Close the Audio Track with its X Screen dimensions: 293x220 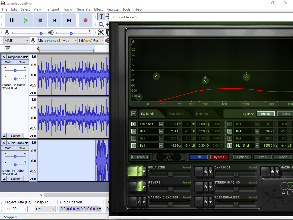click(4, 143)
